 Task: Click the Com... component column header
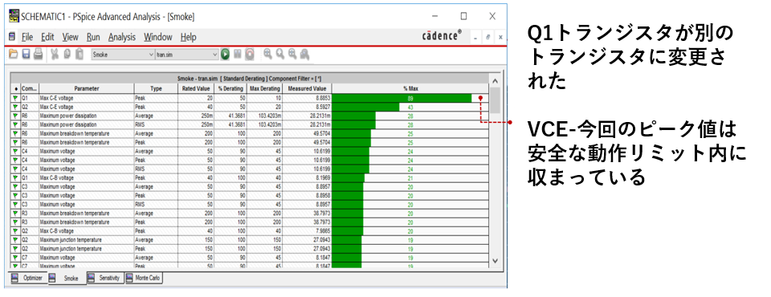coord(30,88)
